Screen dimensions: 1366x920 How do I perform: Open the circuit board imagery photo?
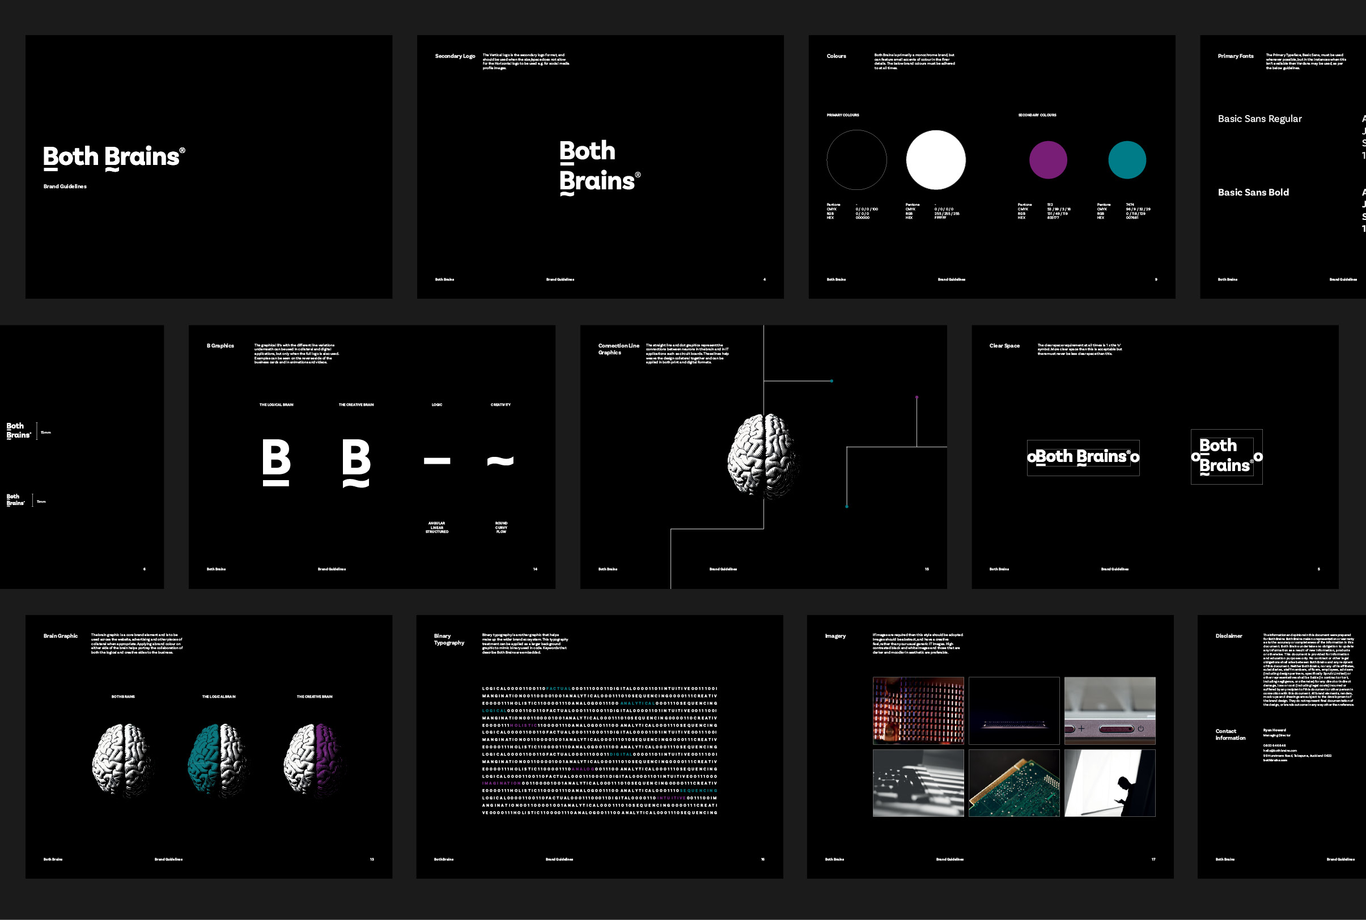click(x=1013, y=783)
